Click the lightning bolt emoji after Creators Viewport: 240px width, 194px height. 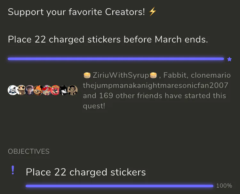coord(153,12)
